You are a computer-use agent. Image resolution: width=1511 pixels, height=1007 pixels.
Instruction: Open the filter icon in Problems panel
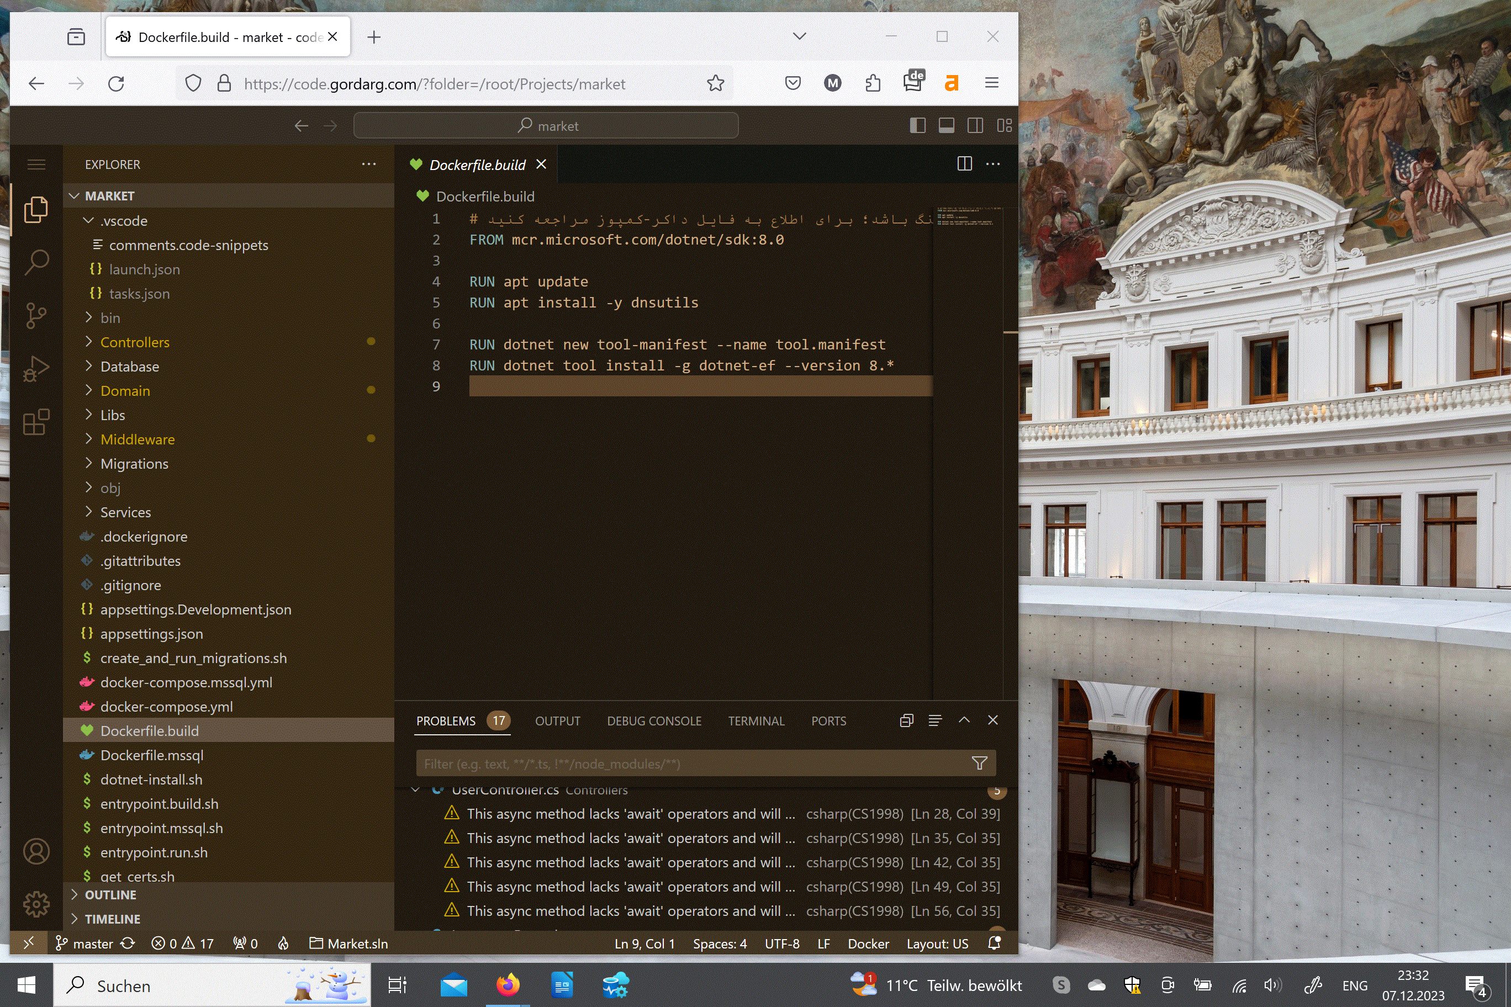(x=979, y=764)
